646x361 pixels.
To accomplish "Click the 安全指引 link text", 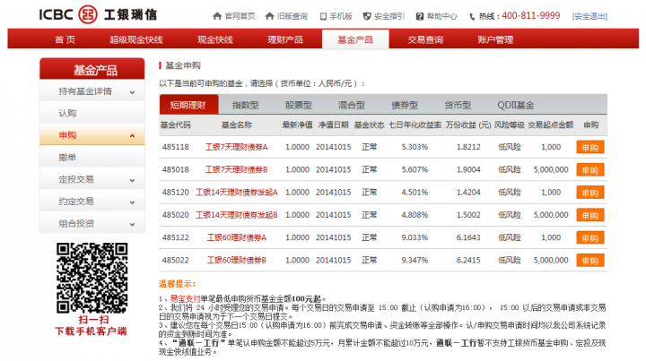I will pyautogui.click(x=389, y=16).
